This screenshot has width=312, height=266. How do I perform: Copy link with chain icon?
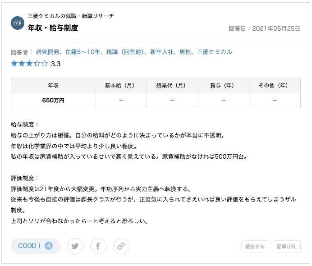click(x=121, y=246)
